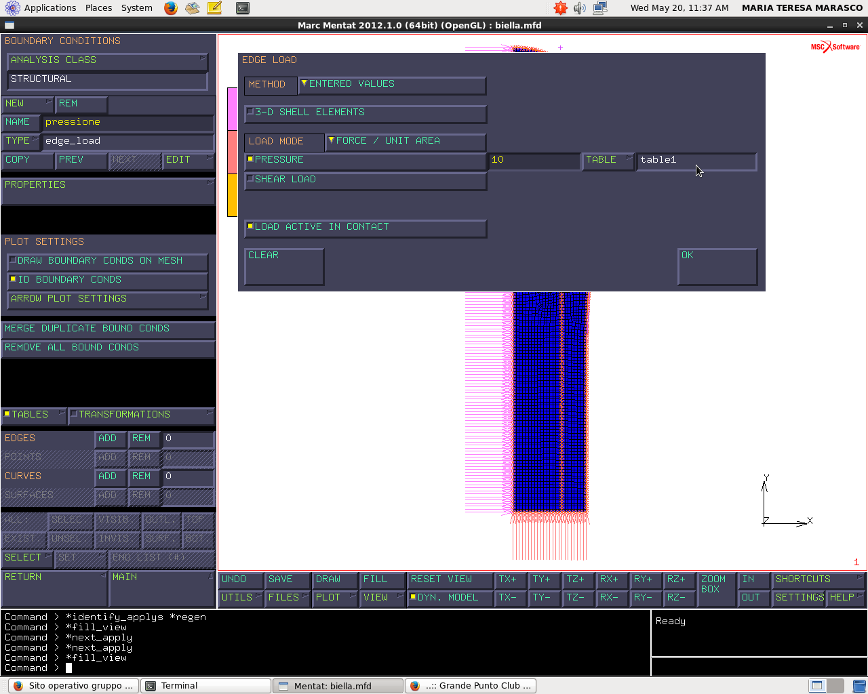Switch to Terminal in the taskbar

pyautogui.click(x=205, y=686)
